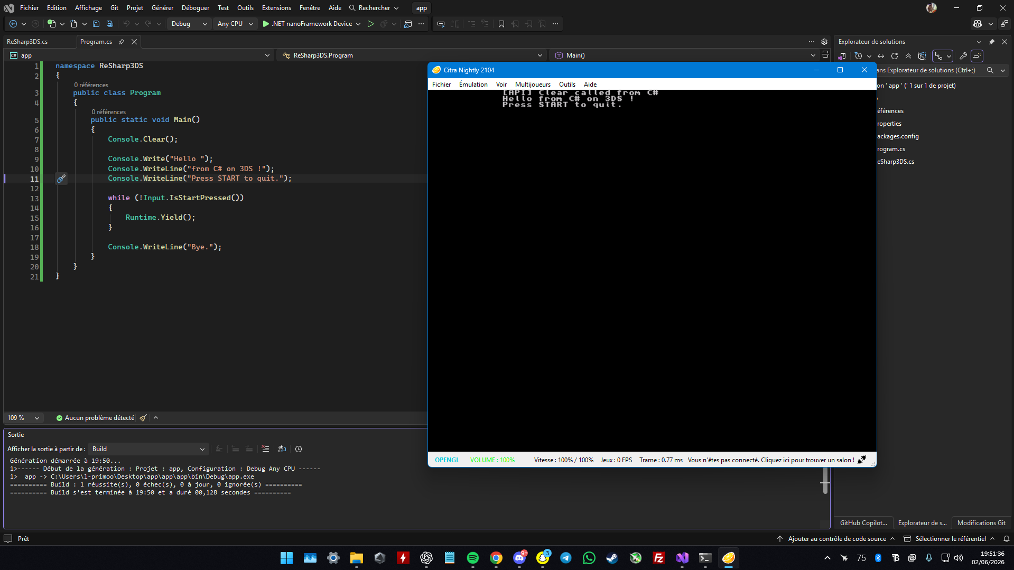1014x570 pixels.
Task: Clear all output in the Sortie panel
Action: click(x=266, y=449)
